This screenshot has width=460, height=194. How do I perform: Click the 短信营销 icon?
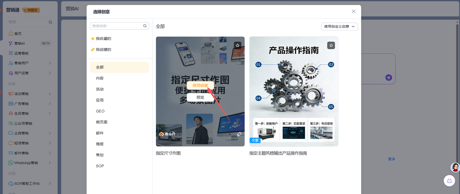point(11,143)
